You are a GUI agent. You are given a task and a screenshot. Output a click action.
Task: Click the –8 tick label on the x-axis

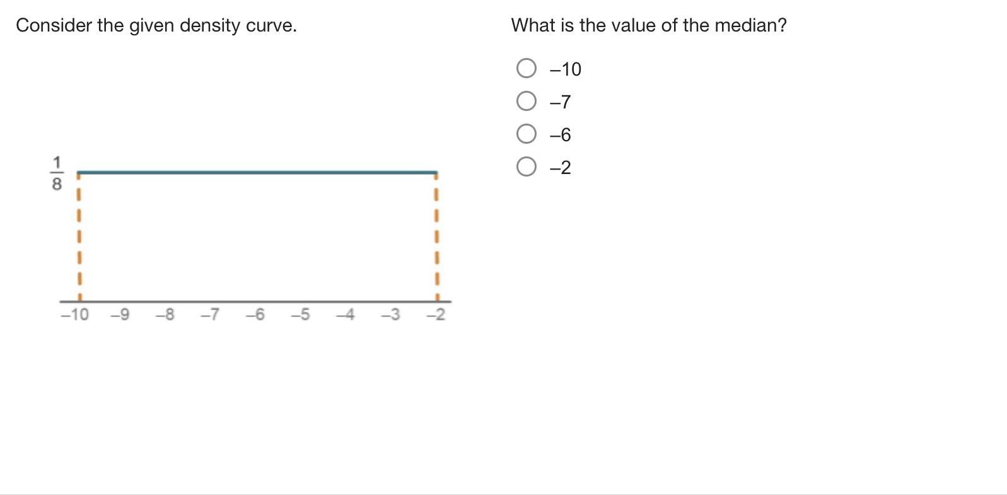[x=165, y=314]
